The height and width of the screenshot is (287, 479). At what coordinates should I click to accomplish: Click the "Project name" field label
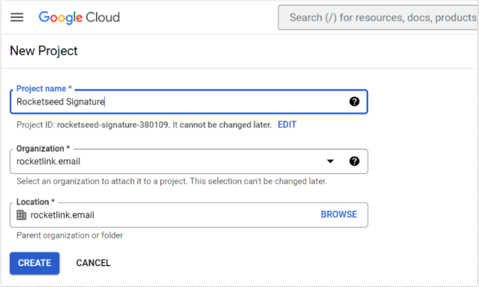(x=42, y=89)
